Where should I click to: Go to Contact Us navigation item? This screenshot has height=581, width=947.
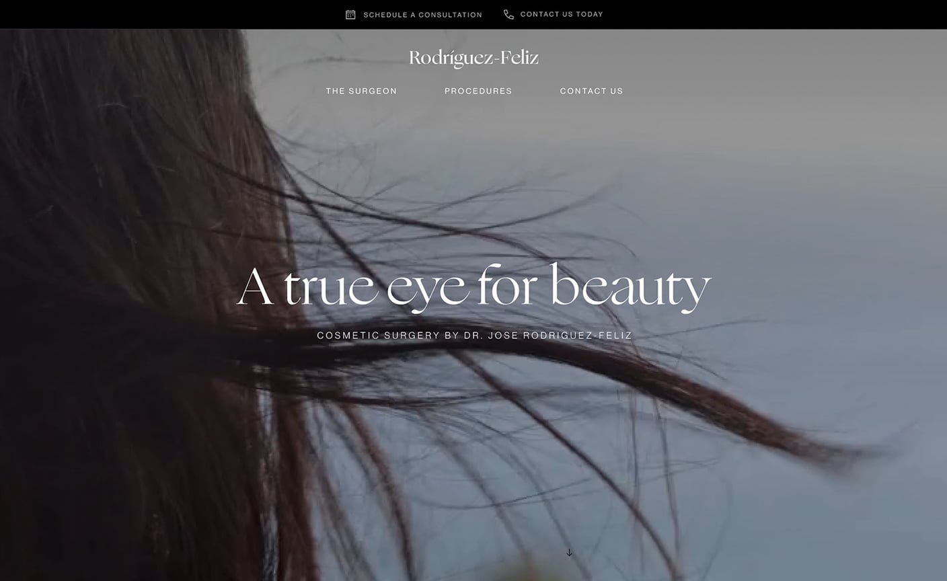tap(591, 91)
